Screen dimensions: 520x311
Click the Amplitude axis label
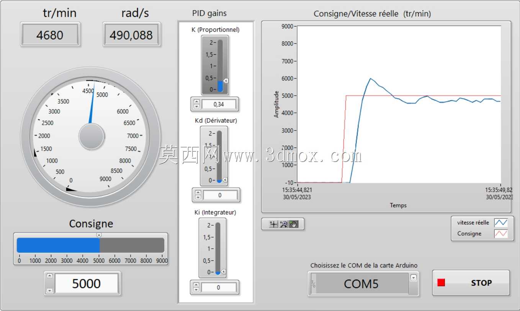[x=276, y=104]
